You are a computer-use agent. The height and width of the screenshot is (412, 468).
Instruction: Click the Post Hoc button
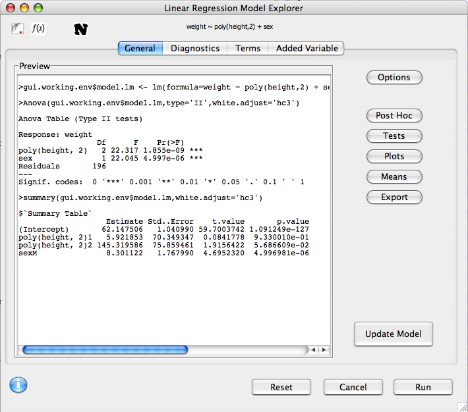coord(394,115)
